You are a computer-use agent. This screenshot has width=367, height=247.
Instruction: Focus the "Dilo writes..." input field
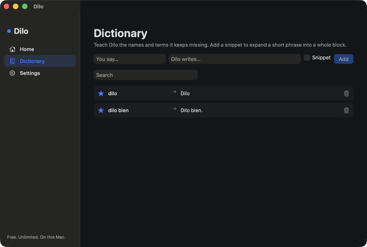click(234, 59)
